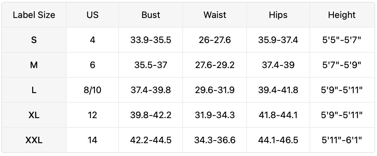Viewport: 377px width, 156px height.
Task: Click the Label Size column header
Action: 34,15
